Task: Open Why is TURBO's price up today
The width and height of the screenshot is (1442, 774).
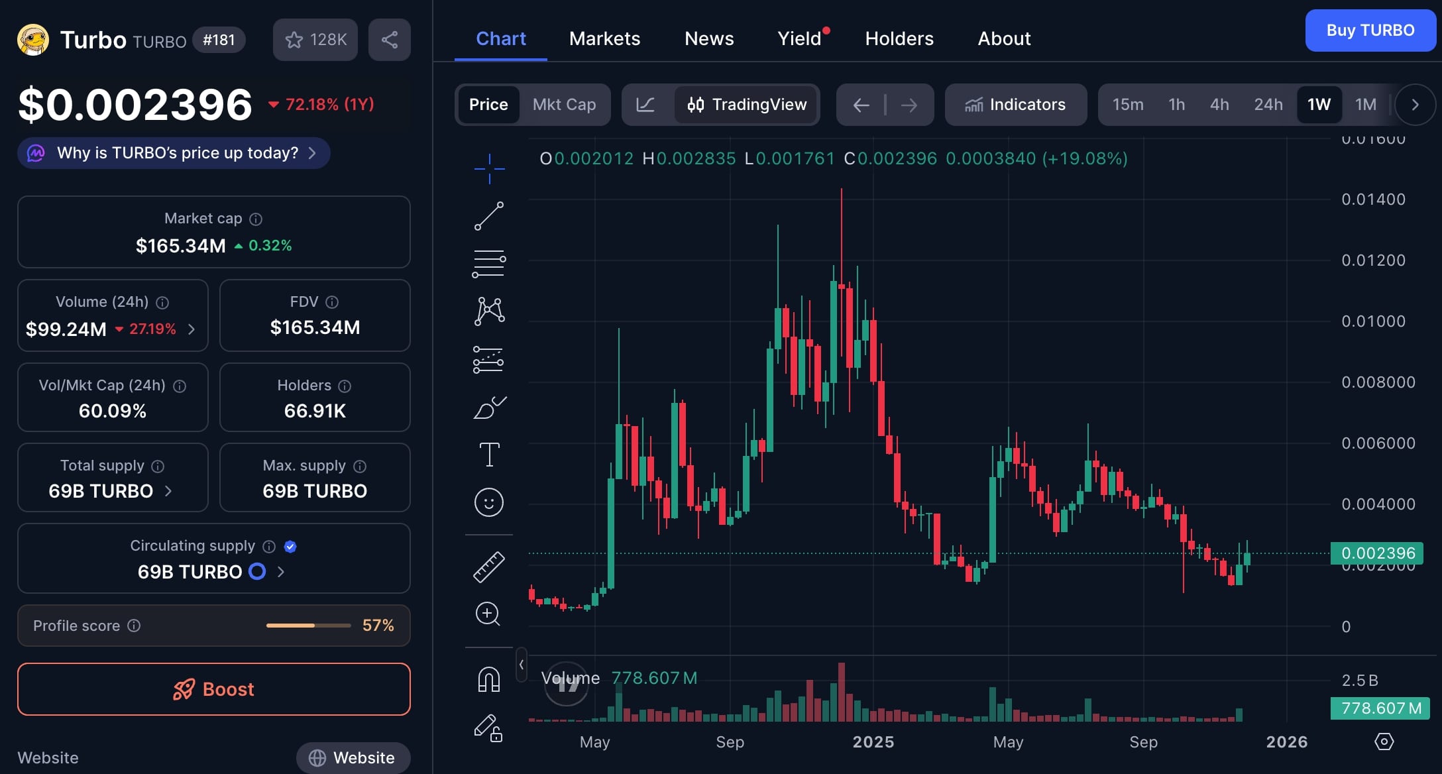Action: point(174,153)
